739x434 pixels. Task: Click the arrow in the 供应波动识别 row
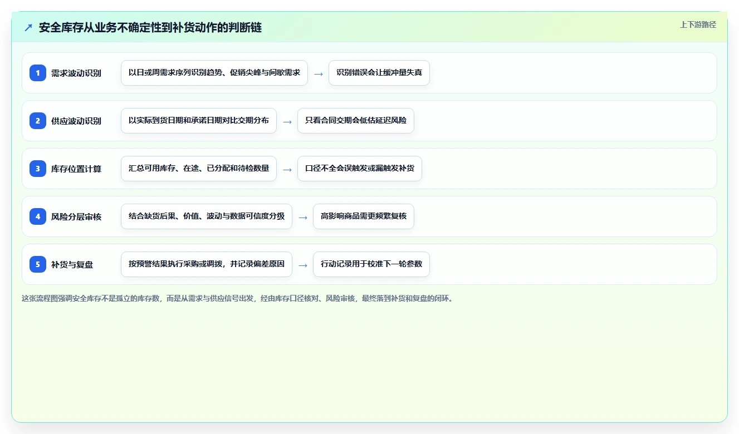tap(287, 121)
